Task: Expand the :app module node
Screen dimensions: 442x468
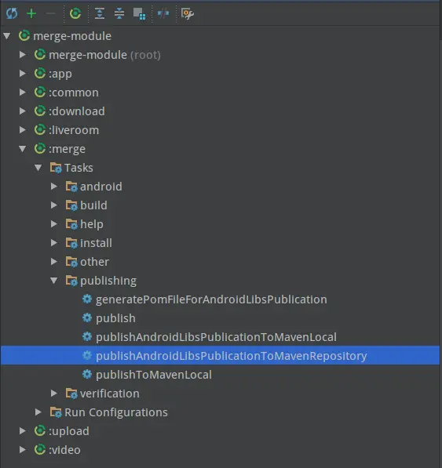Action: tap(23, 74)
